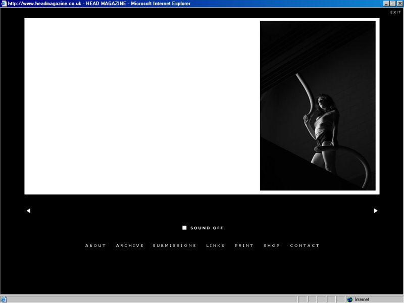This screenshot has height=303, width=404.
Task: Open the Links page
Action: point(216,245)
